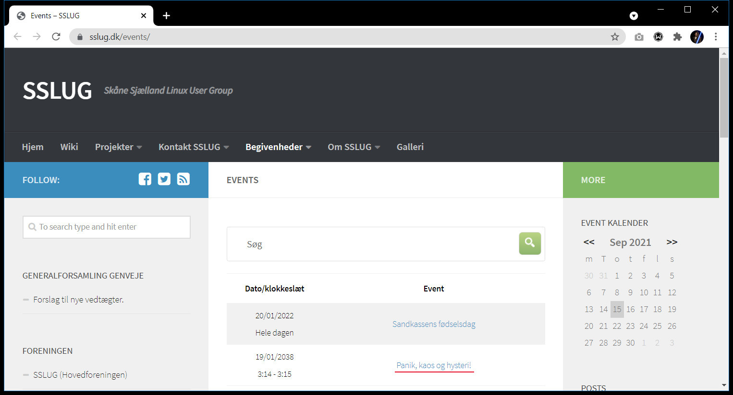
Task: Click Dato/klokkeslæt column header
Action: [275, 289]
